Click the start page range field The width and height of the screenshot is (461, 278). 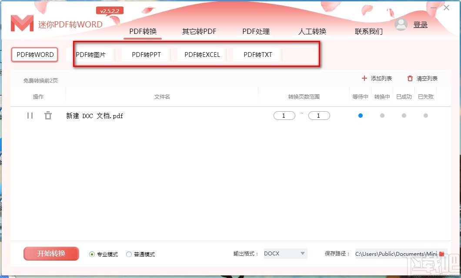point(284,116)
